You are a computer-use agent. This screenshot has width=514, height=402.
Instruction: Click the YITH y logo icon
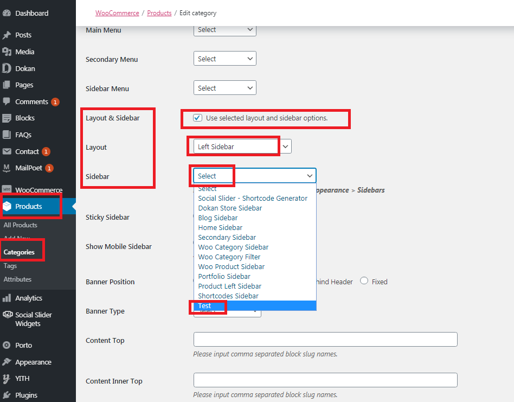click(7, 379)
